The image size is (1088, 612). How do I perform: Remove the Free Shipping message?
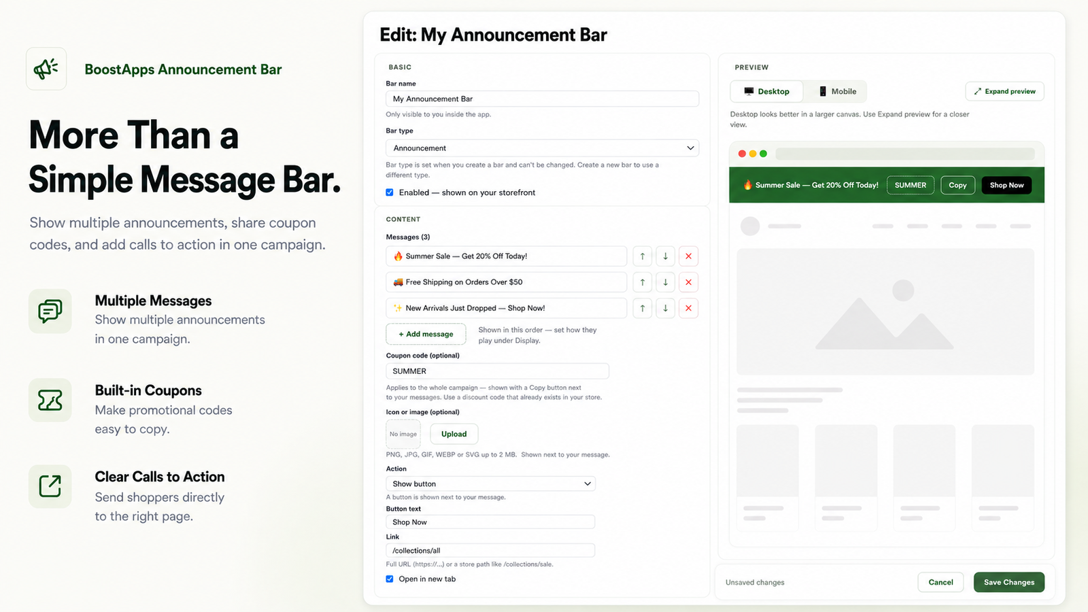tap(688, 282)
